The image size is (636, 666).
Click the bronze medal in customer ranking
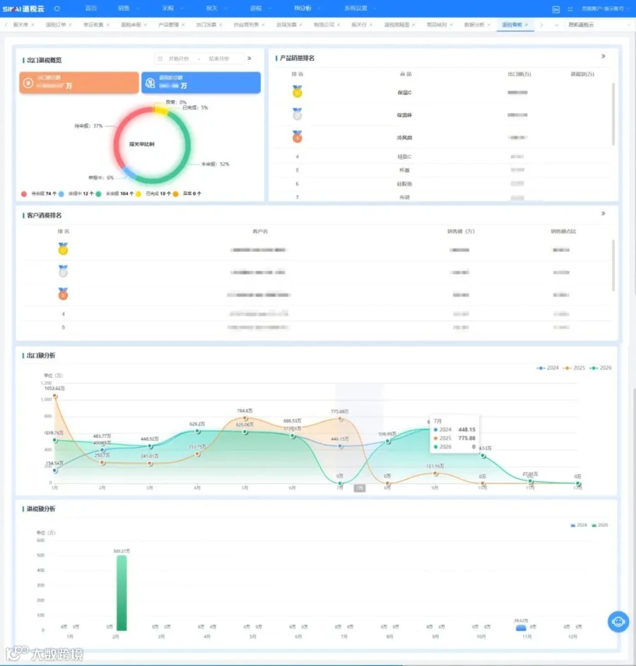coord(63,294)
